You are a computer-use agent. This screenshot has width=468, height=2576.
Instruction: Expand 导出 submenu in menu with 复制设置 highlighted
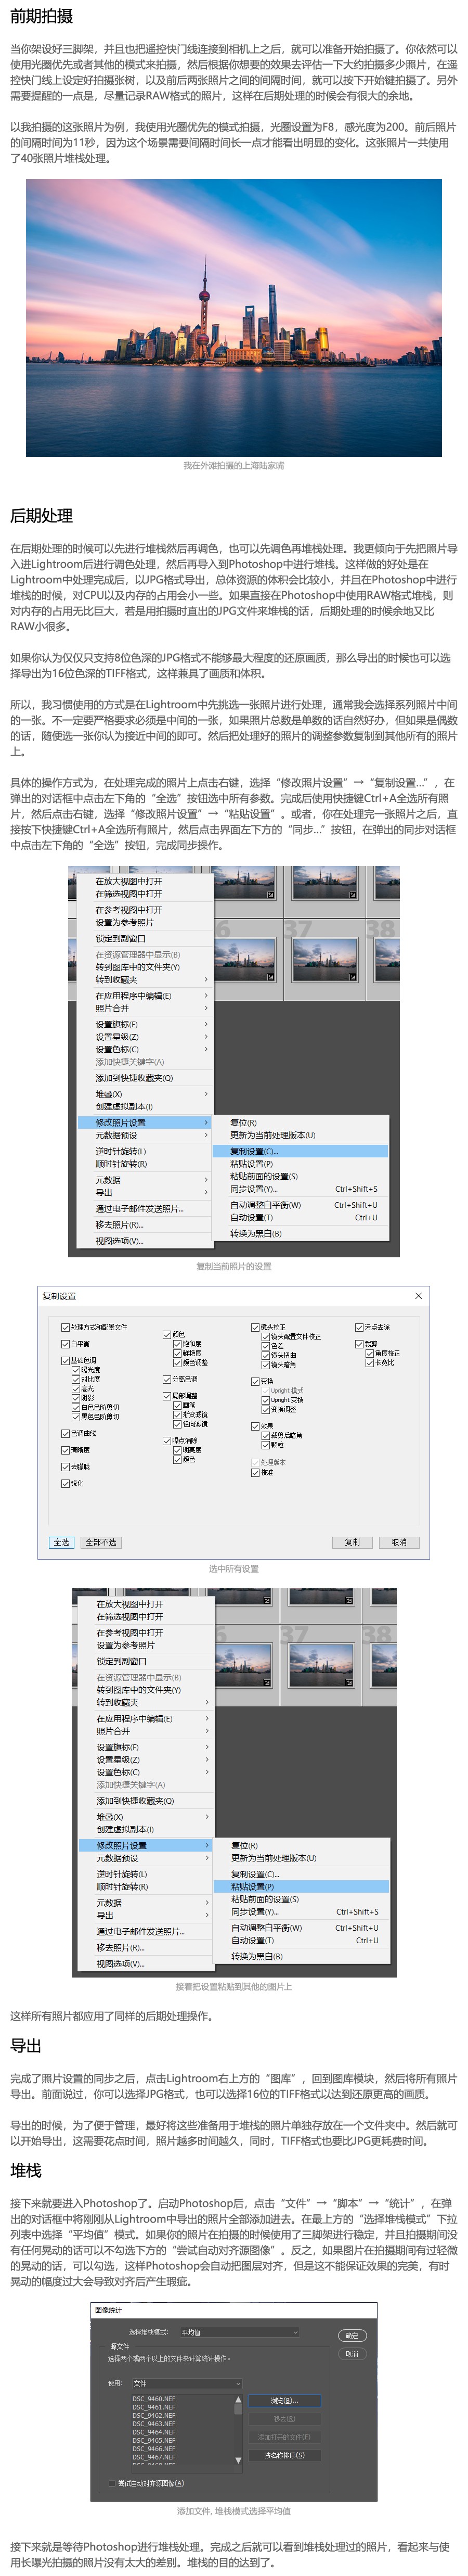point(145,1192)
